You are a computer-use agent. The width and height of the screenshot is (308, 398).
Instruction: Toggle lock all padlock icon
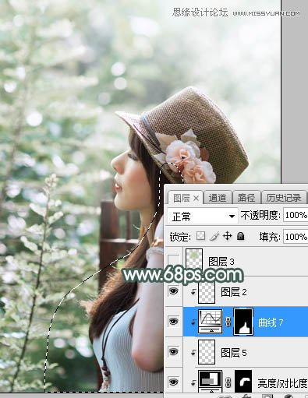pyautogui.click(x=241, y=236)
